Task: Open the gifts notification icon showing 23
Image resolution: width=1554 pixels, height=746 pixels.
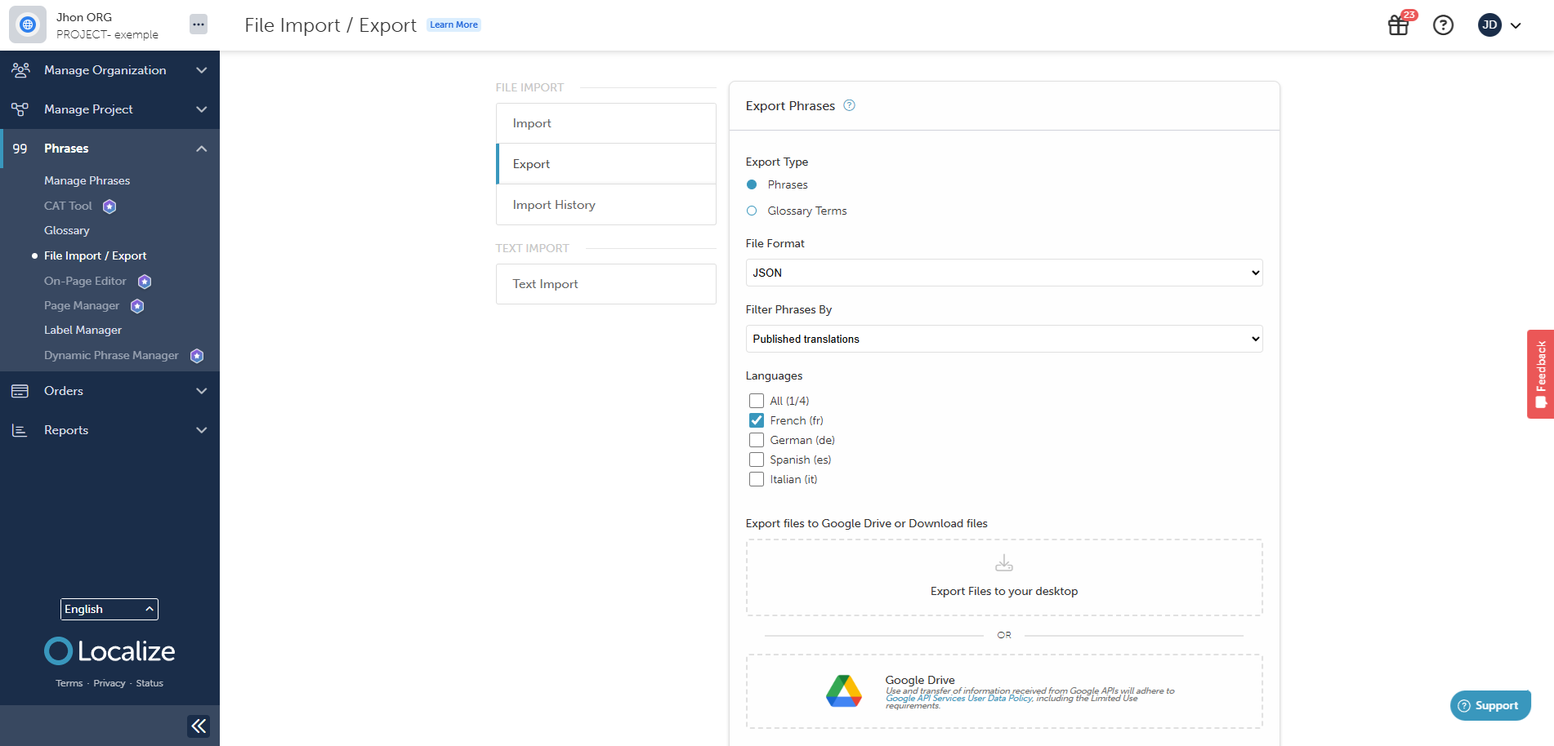Action: pyautogui.click(x=1397, y=25)
